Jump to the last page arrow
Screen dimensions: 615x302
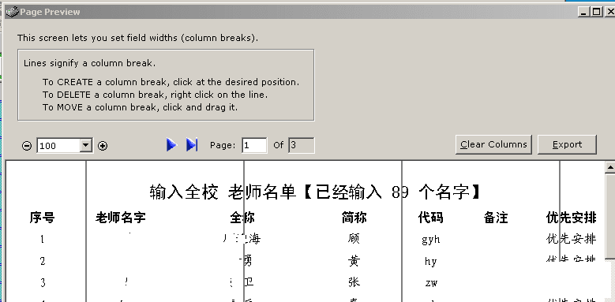point(192,144)
